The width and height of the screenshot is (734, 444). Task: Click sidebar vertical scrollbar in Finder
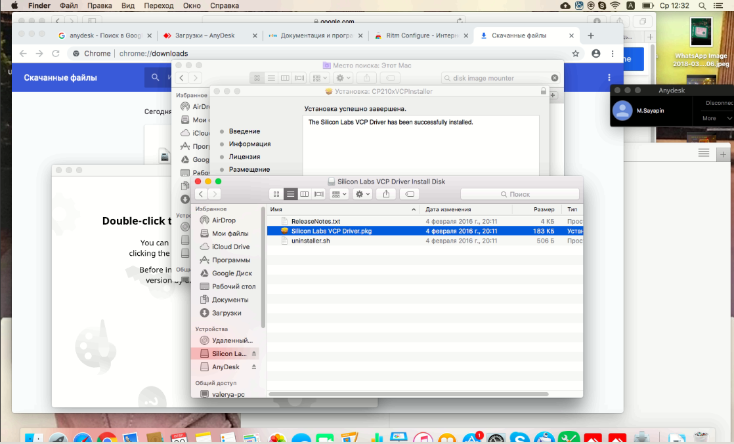click(x=263, y=267)
